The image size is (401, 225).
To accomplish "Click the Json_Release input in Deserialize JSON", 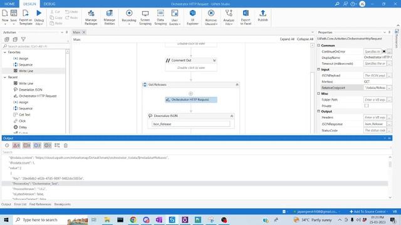I will pos(191,124).
